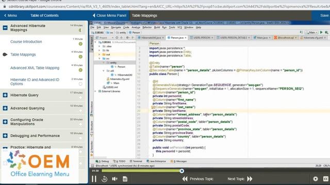This screenshot has width=330, height=185.
Task: Expand Advanced Querying section
Action: [x=5, y=108]
